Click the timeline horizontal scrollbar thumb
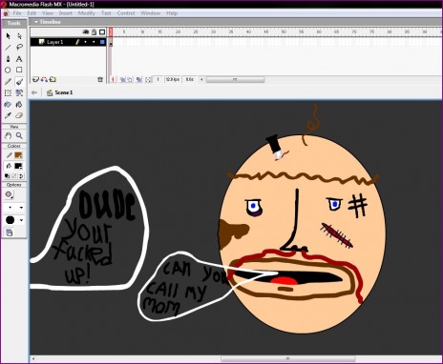443x364 pixels. [235, 79]
